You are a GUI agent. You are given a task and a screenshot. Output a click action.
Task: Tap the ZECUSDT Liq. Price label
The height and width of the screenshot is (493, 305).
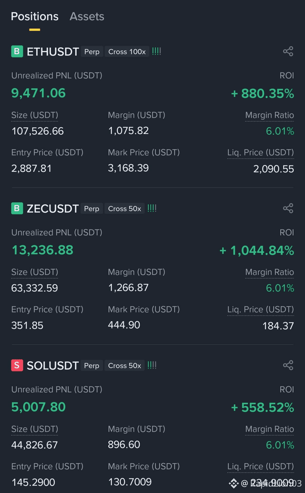pos(260,309)
